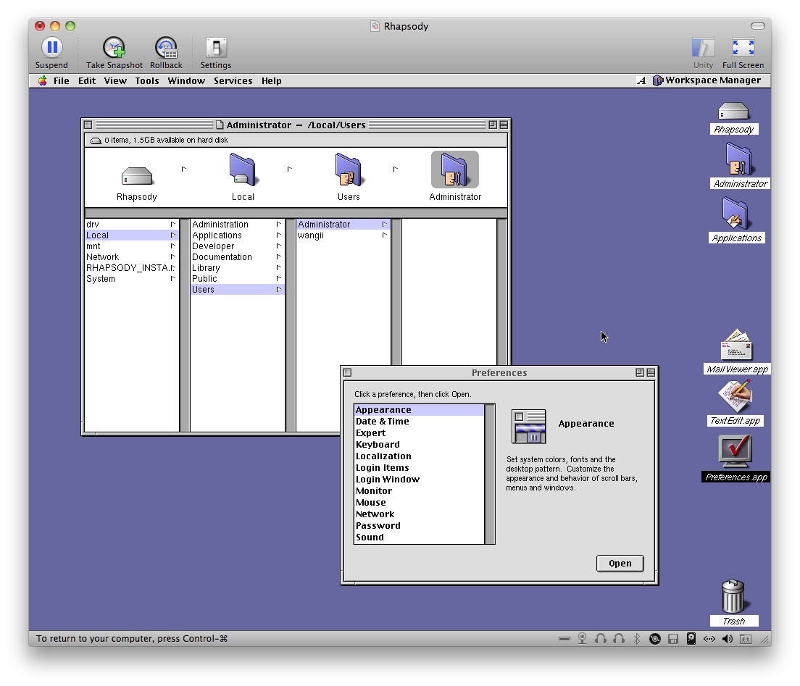Select Network in the preferences list
800x686 pixels.
419,514
